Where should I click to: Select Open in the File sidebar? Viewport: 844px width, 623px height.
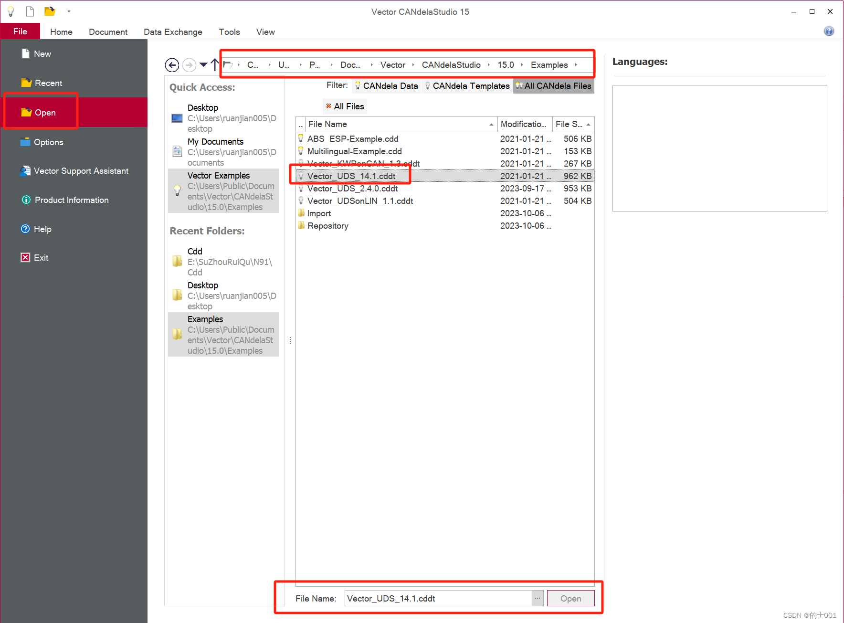coord(74,112)
